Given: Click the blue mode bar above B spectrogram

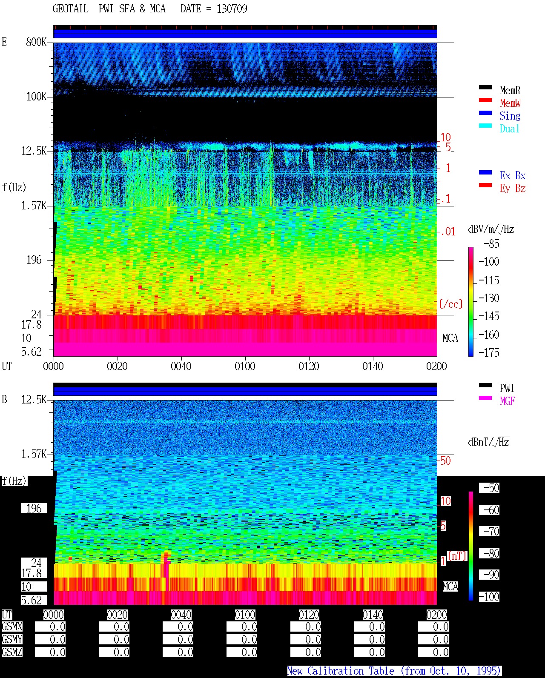Looking at the screenshot, I should click(245, 391).
